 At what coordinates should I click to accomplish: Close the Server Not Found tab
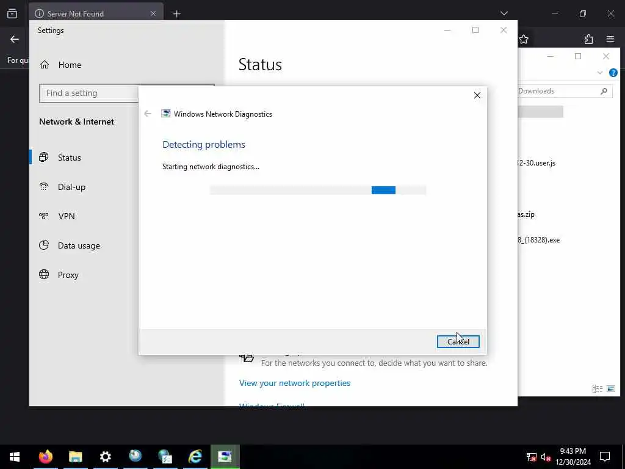tap(153, 13)
